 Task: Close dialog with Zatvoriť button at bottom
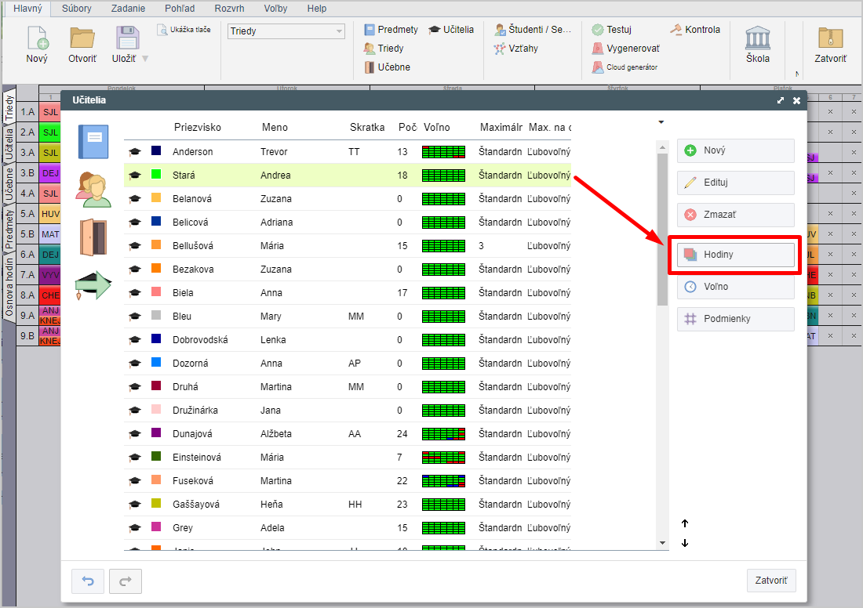771,581
